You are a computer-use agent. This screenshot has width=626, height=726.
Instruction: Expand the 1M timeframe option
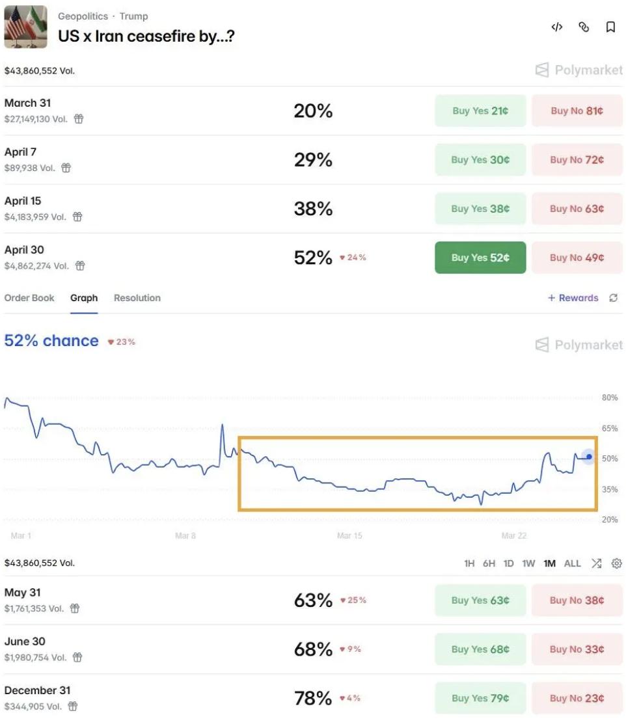coord(549,563)
